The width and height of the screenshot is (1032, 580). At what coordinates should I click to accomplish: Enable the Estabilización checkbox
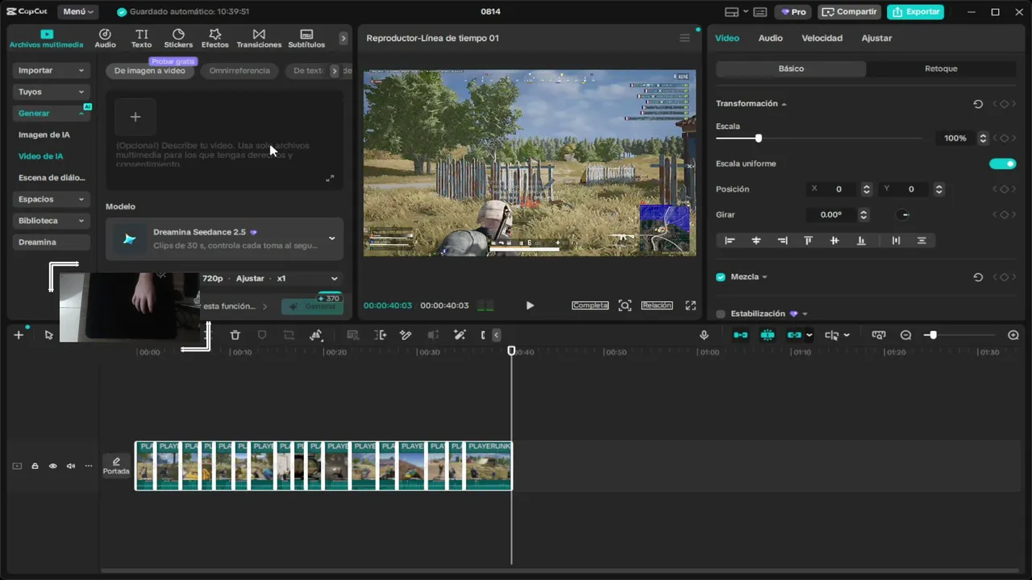tap(721, 314)
